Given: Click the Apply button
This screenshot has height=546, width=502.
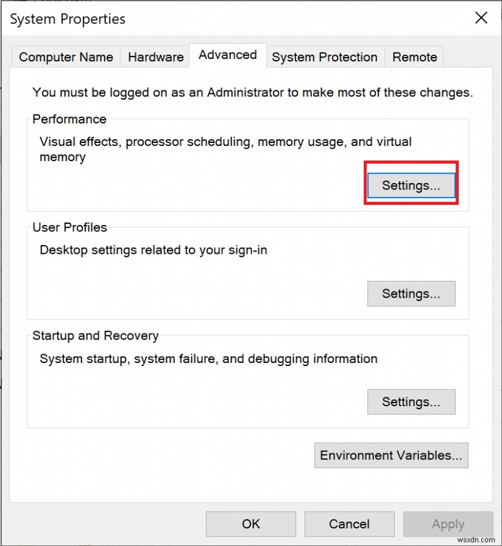Looking at the screenshot, I should coord(447,524).
